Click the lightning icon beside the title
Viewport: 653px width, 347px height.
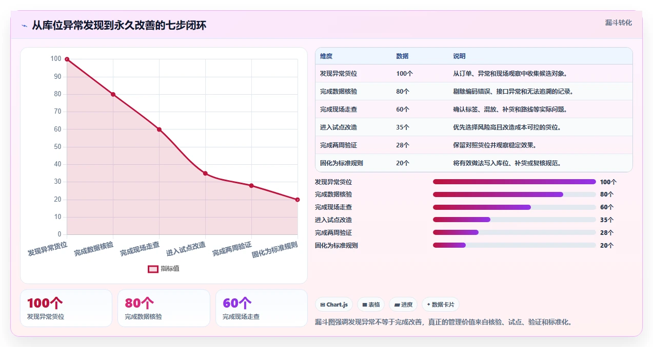24,26
